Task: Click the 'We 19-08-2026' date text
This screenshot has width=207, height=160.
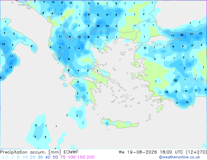Action: coord(138,152)
